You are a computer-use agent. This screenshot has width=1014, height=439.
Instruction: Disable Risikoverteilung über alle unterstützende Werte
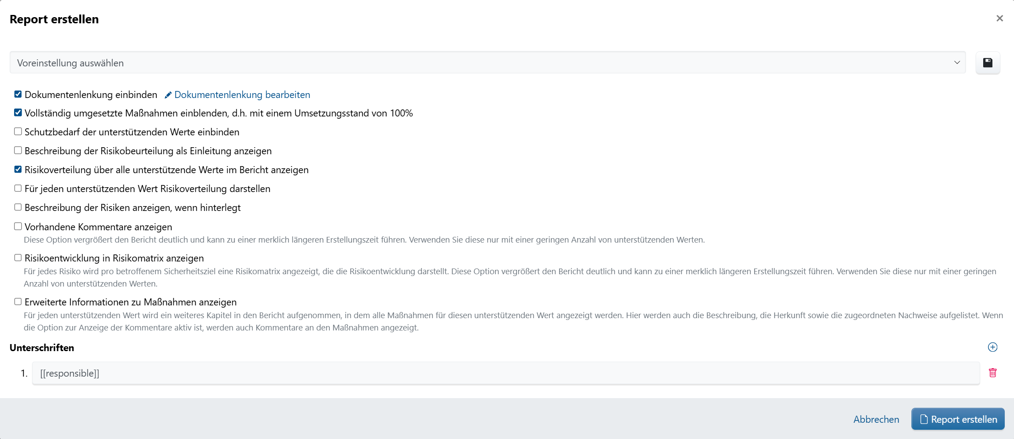tap(18, 169)
